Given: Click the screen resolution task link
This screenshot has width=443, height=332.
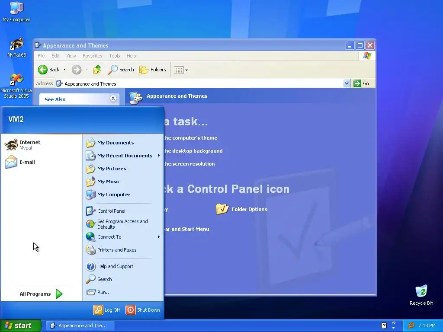Looking at the screenshot, I should (x=189, y=164).
